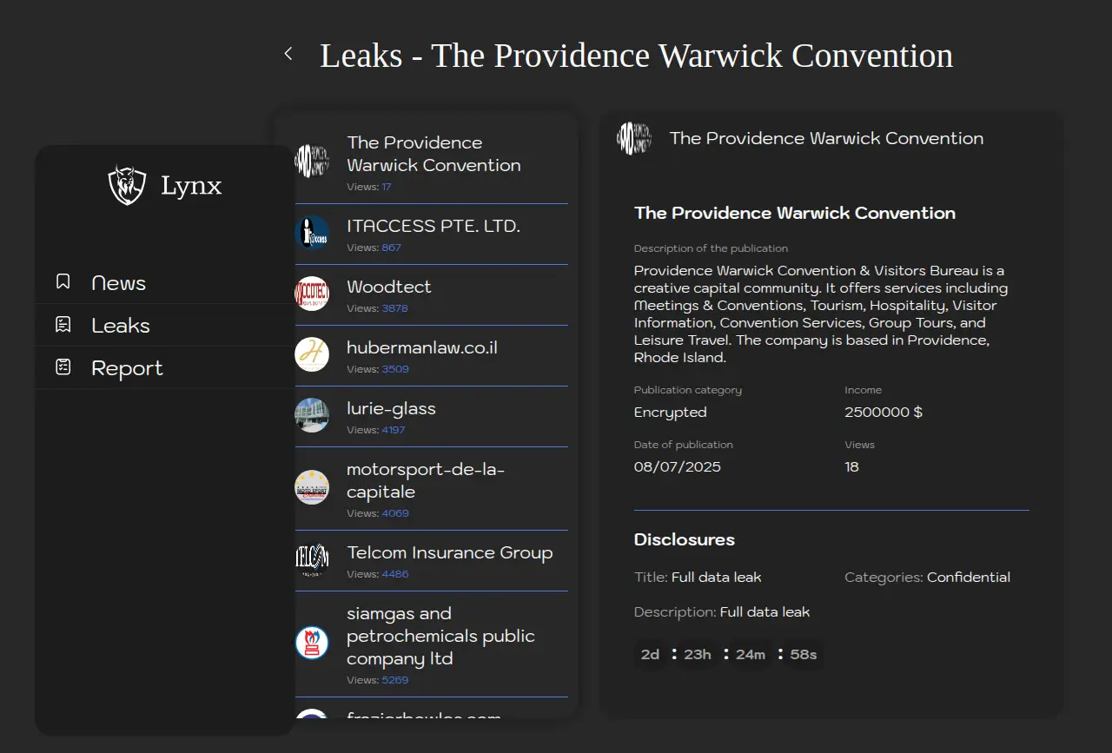This screenshot has width=1112, height=753.
Task: Click the countdown timer under Disclosures
Action: coord(728,654)
